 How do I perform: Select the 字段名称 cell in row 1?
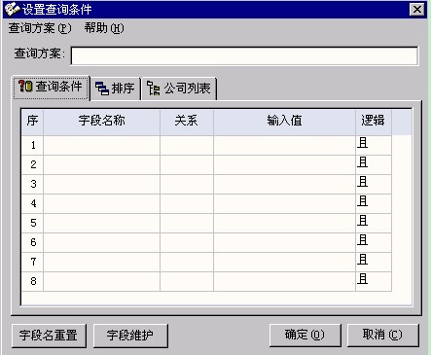pos(101,145)
